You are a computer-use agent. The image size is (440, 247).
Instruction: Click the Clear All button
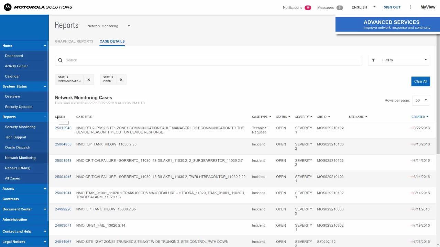point(420,81)
